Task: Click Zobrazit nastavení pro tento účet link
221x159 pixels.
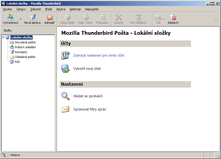Action: [x=99, y=56]
